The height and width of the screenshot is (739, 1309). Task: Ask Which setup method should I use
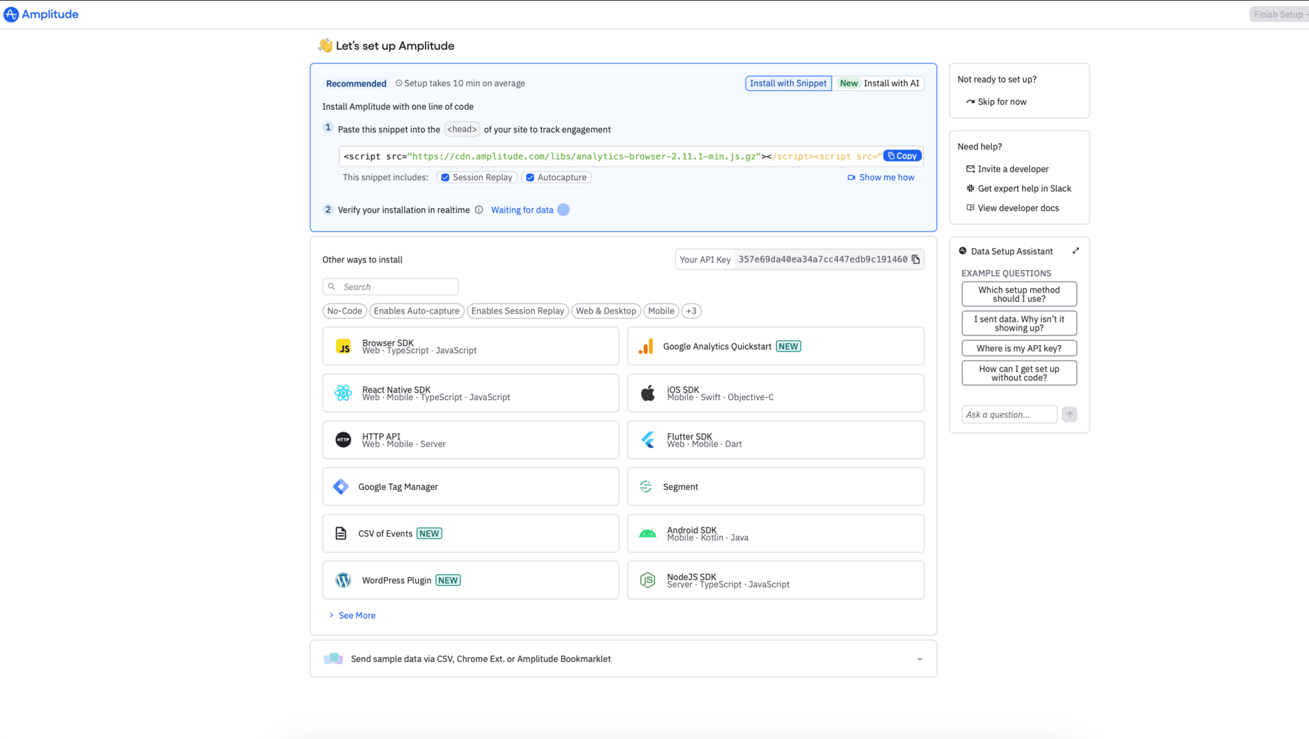pos(1019,295)
